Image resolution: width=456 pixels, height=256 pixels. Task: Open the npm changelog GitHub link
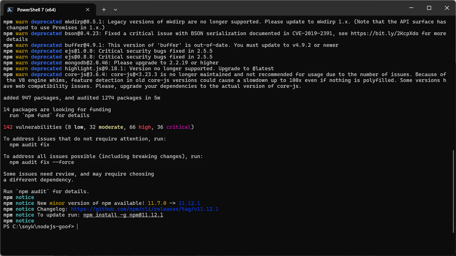[x=145, y=209]
